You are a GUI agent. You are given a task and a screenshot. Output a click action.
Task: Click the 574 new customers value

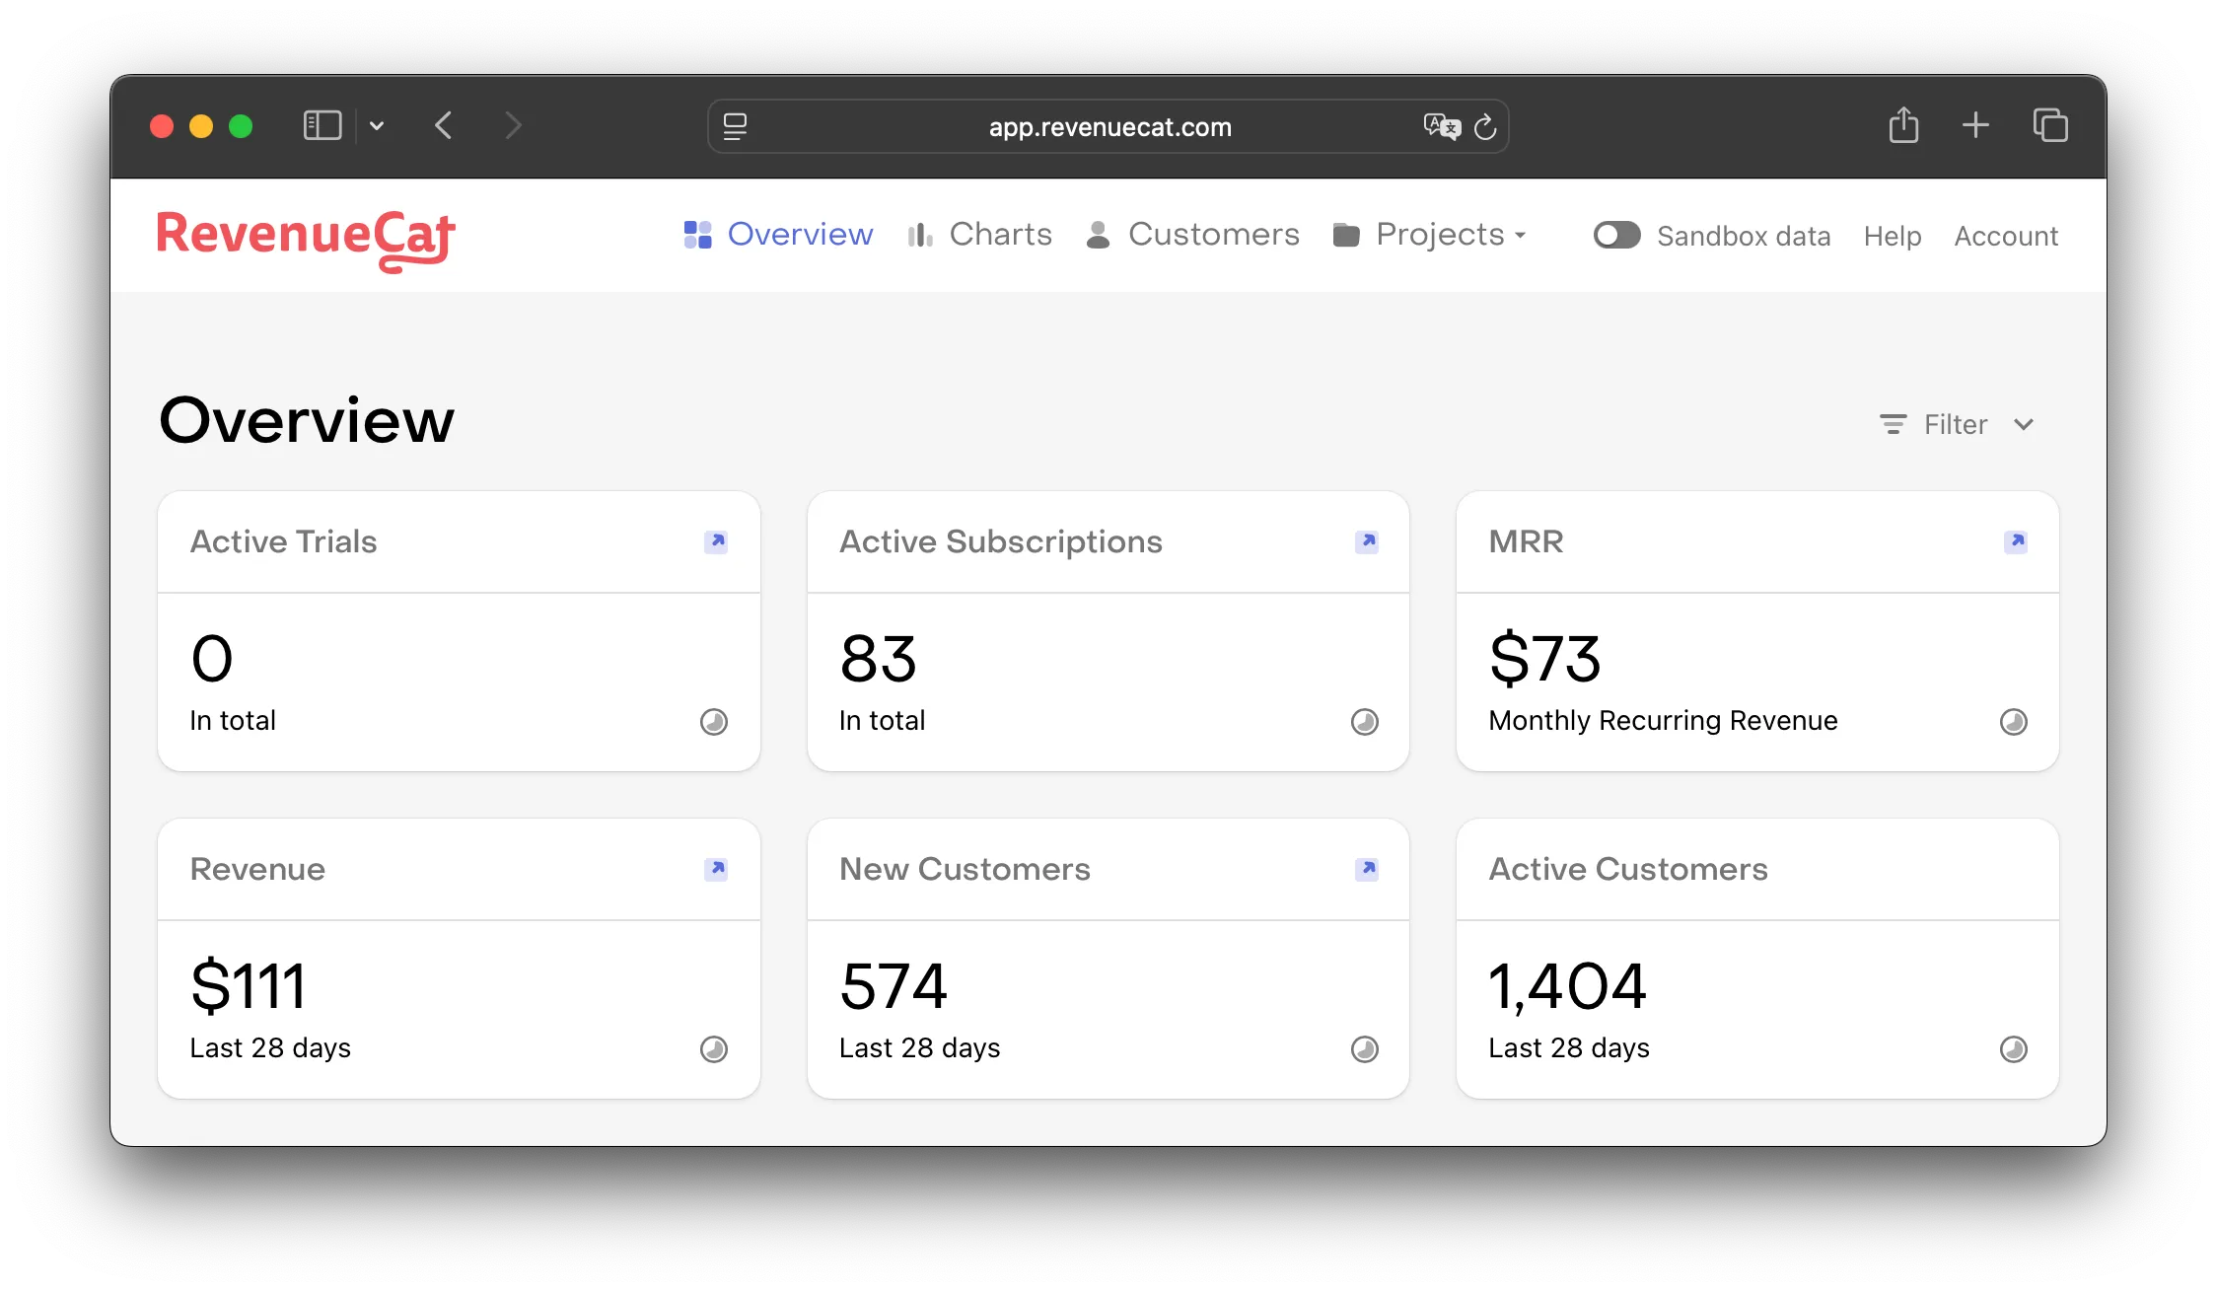pyautogui.click(x=894, y=986)
